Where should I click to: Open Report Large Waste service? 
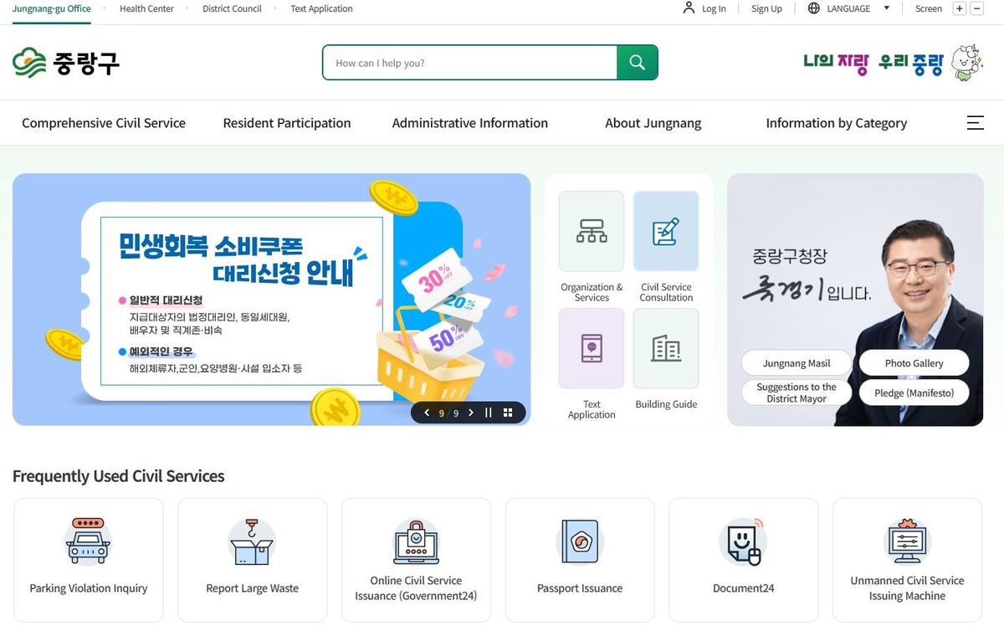252,541
